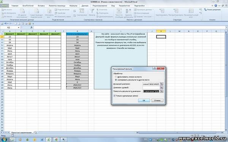
Task: Expand the formula bar chevron at right
Action: point(226,27)
